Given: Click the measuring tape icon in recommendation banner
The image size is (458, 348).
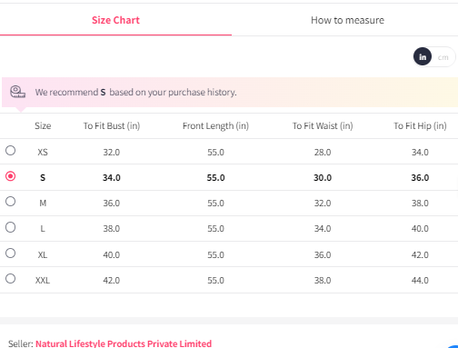Looking at the screenshot, I should (x=17, y=92).
